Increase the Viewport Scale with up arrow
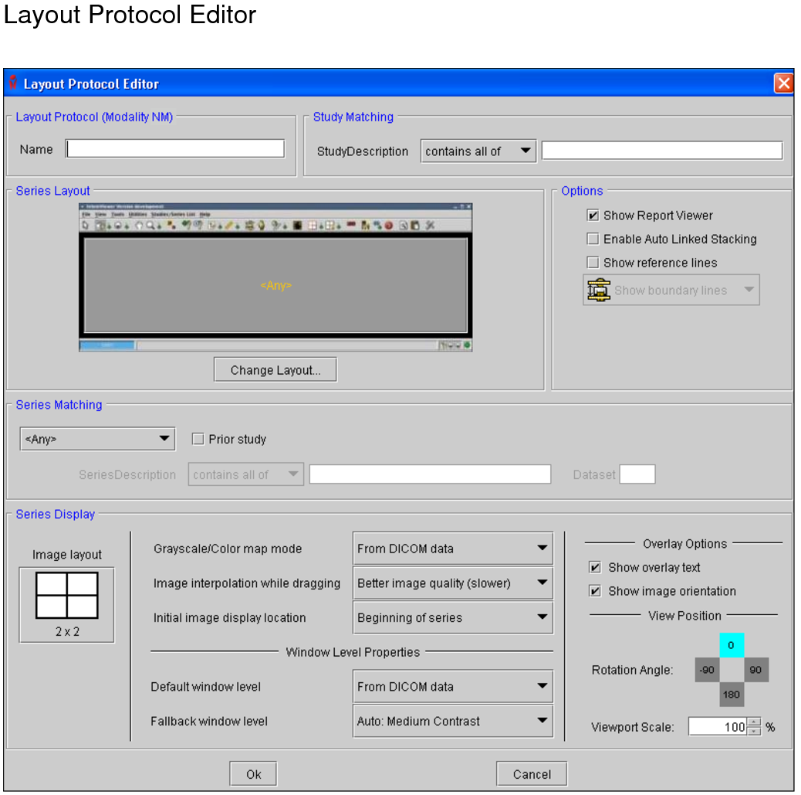The height and width of the screenshot is (795, 801). [x=754, y=722]
